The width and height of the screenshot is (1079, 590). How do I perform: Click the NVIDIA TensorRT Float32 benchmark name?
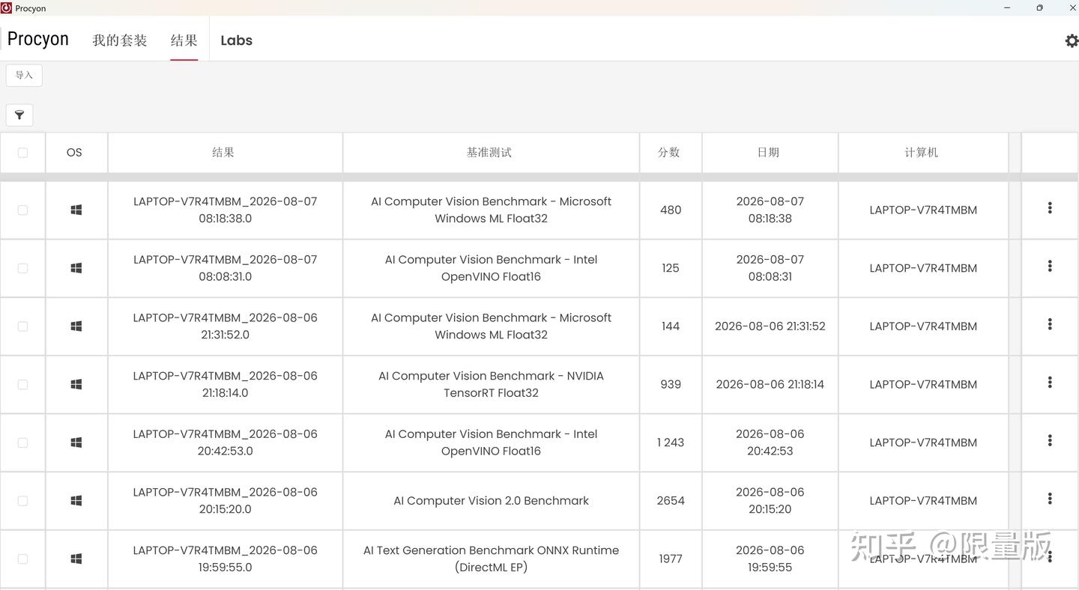(491, 384)
